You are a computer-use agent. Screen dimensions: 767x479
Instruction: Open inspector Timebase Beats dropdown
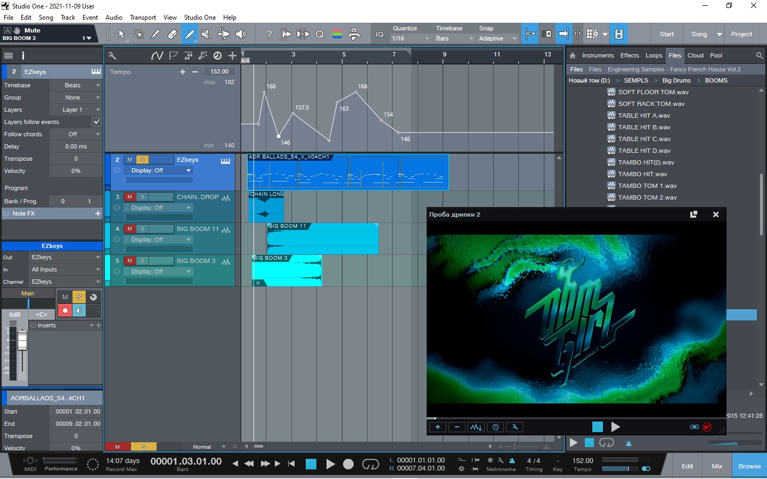click(x=76, y=85)
